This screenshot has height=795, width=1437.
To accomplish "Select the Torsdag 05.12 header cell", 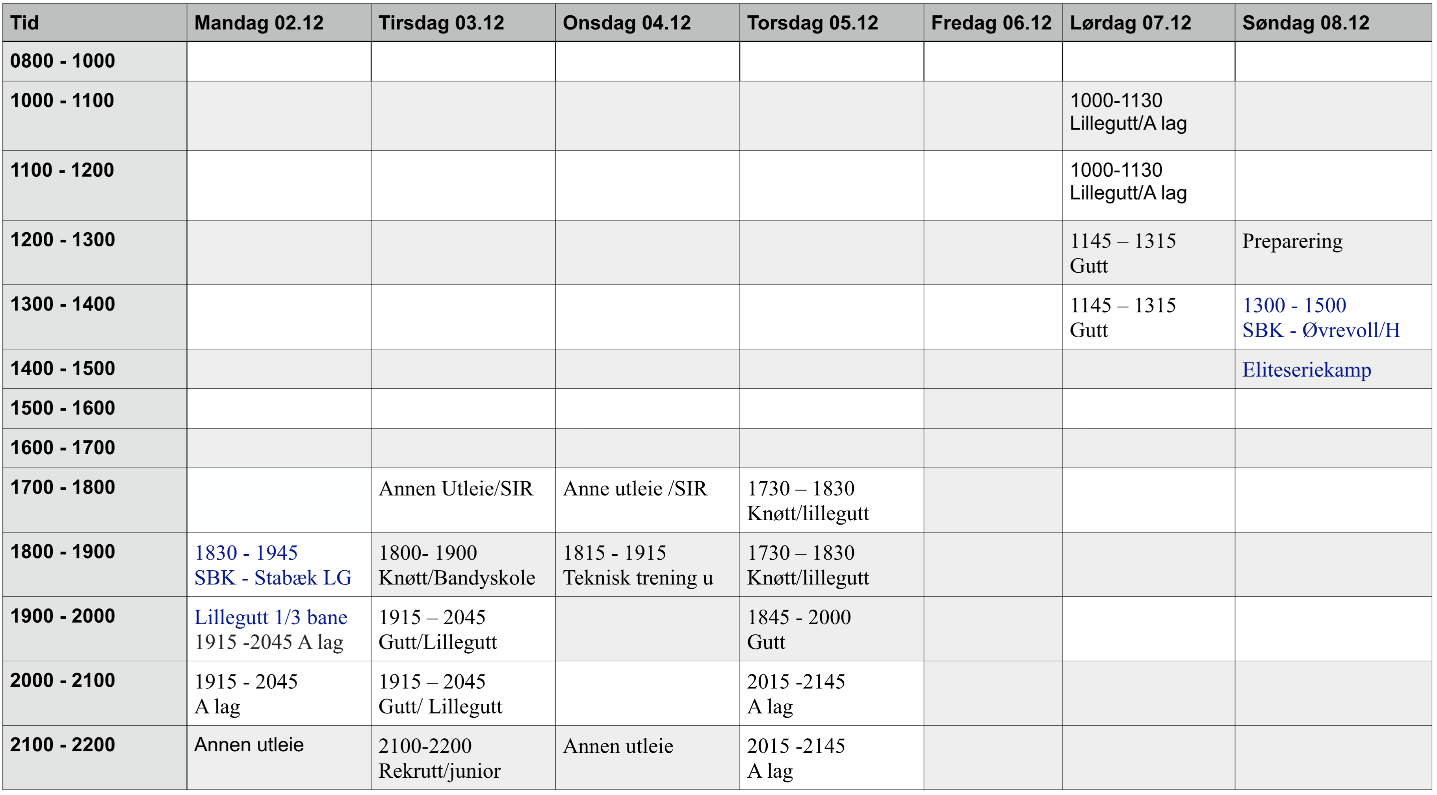I will tap(812, 23).
